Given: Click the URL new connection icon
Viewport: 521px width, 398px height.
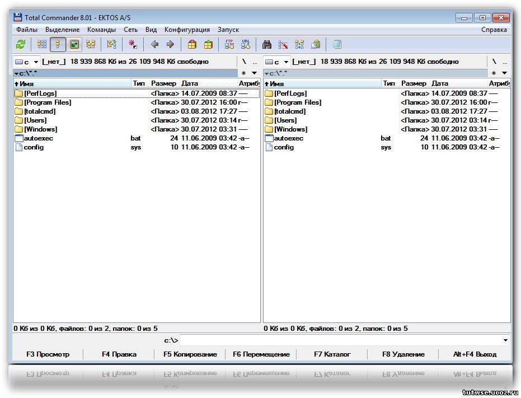Looking at the screenshot, I should tap(245, 44).
